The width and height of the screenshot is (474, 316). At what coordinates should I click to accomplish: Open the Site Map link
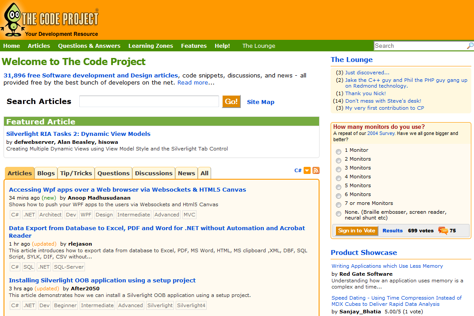point(260,102)
